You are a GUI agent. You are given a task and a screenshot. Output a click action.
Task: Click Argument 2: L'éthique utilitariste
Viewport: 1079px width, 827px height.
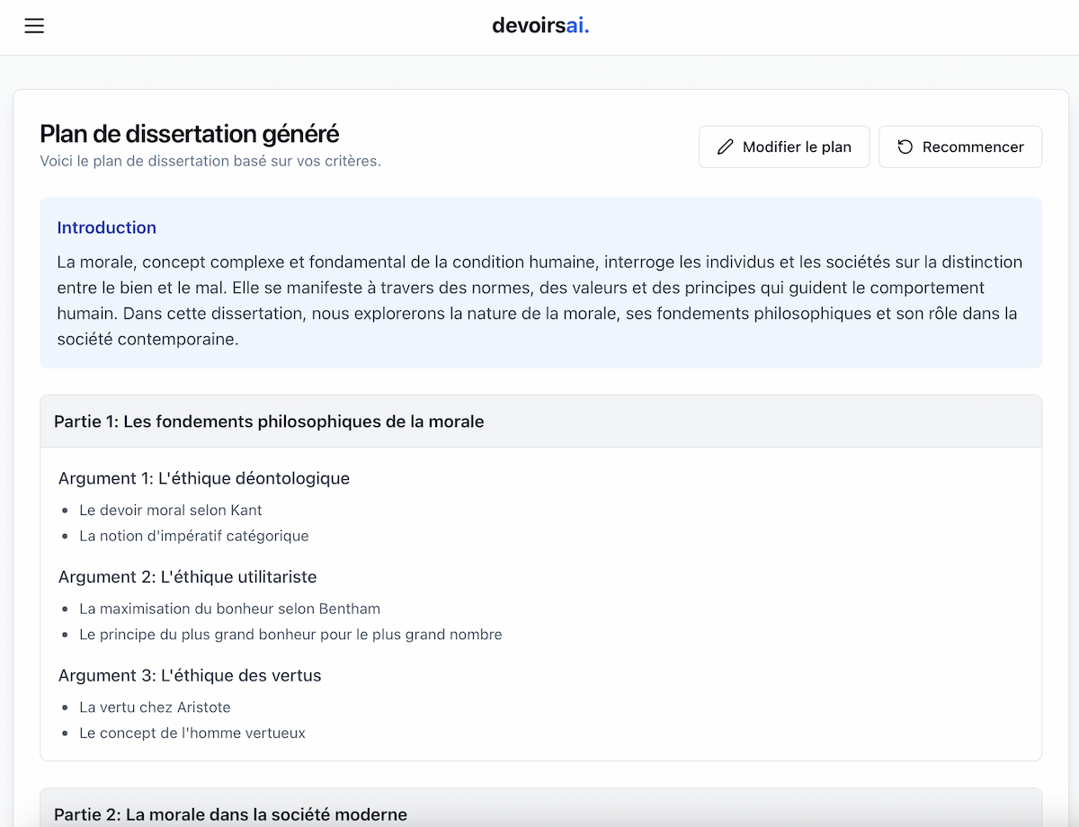pyautogui.click(x=188, y=577)
